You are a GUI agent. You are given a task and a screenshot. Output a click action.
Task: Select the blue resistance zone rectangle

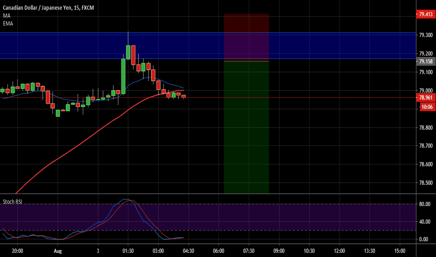click(208, 46)
